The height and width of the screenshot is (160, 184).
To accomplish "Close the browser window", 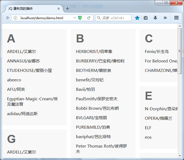I will (x=176, y=3).
